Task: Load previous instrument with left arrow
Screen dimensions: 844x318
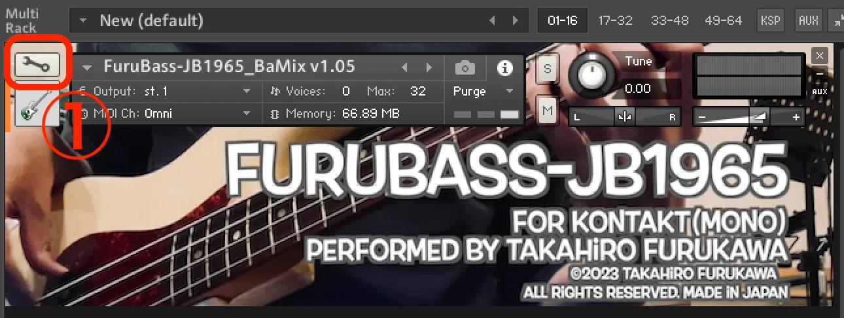Action: pos(405,67)
